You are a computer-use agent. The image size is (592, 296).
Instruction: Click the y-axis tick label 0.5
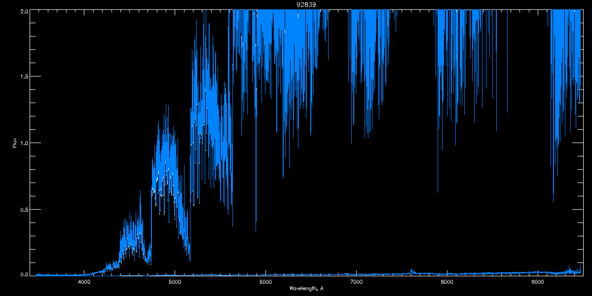tap(23, 209)
